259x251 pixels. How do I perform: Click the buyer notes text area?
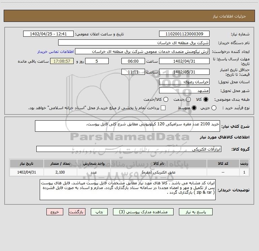[x=127, y=190]
